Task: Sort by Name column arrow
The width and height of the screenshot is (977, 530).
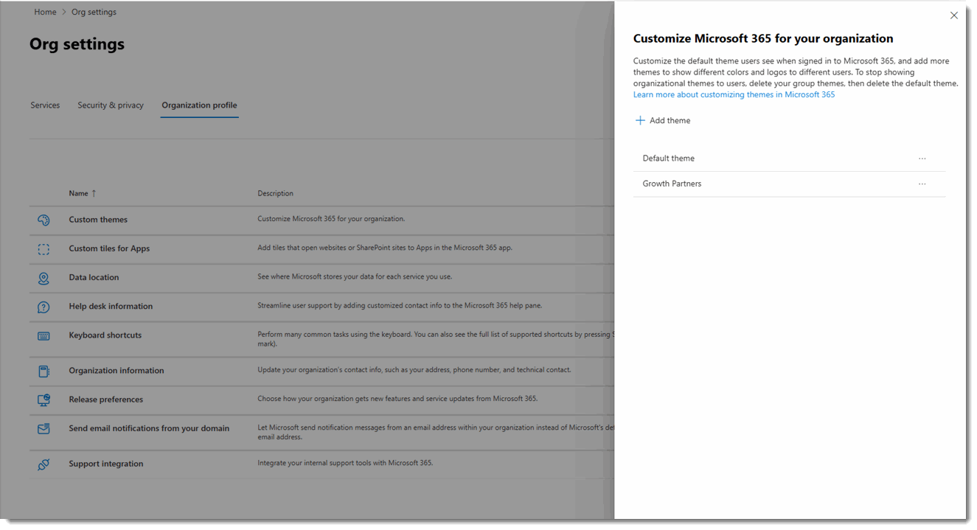Action: (x=94, y=193)
